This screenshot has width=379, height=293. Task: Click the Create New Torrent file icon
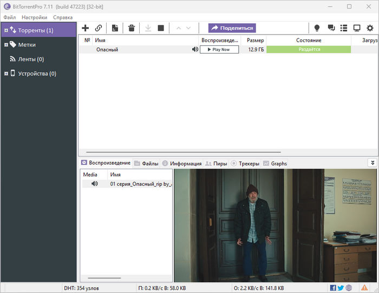[x=115, y=28]
